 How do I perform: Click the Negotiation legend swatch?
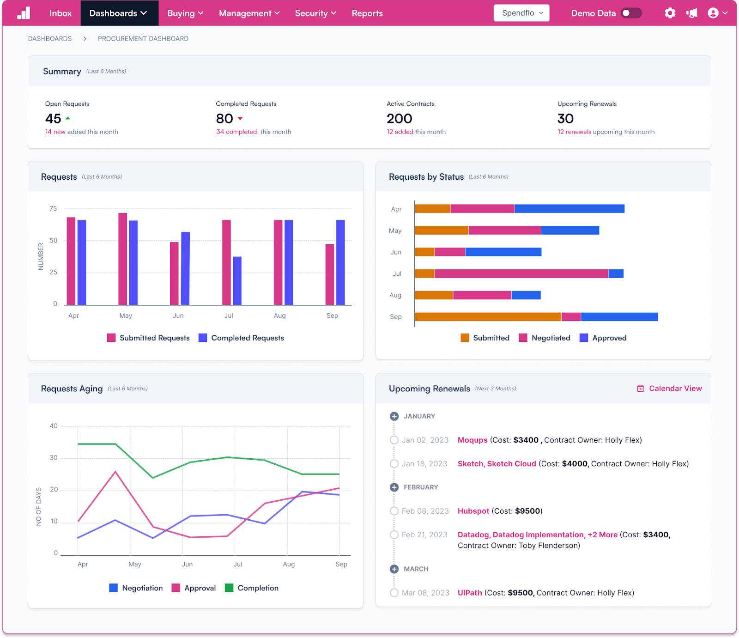(x=114, y=588)
